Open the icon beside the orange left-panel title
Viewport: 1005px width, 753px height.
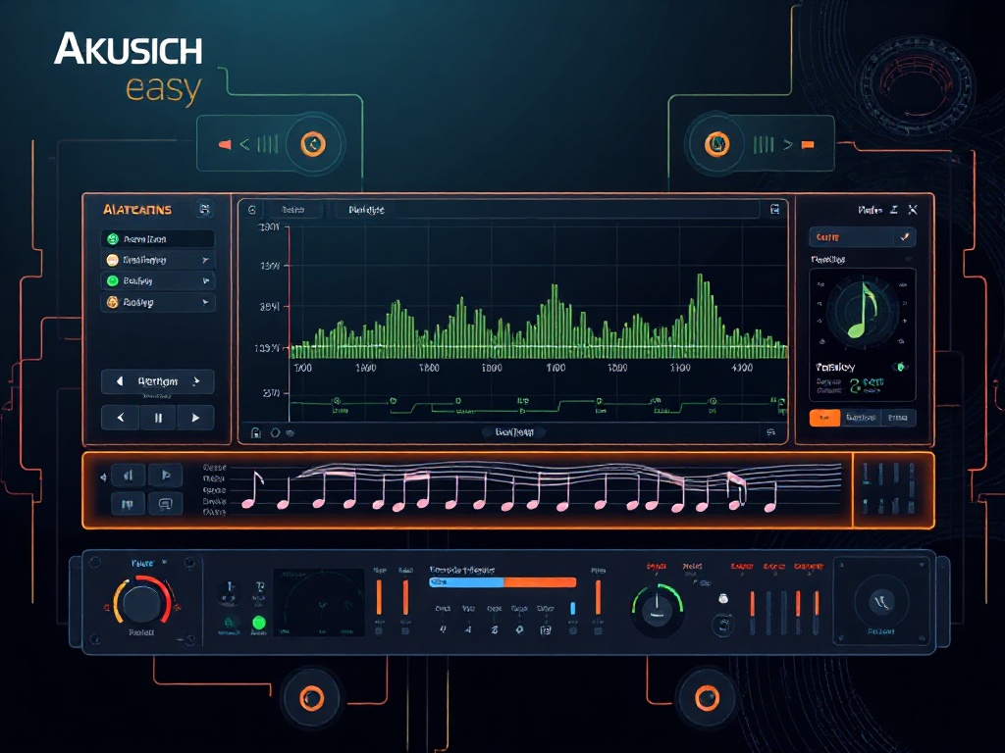point(204,209)
